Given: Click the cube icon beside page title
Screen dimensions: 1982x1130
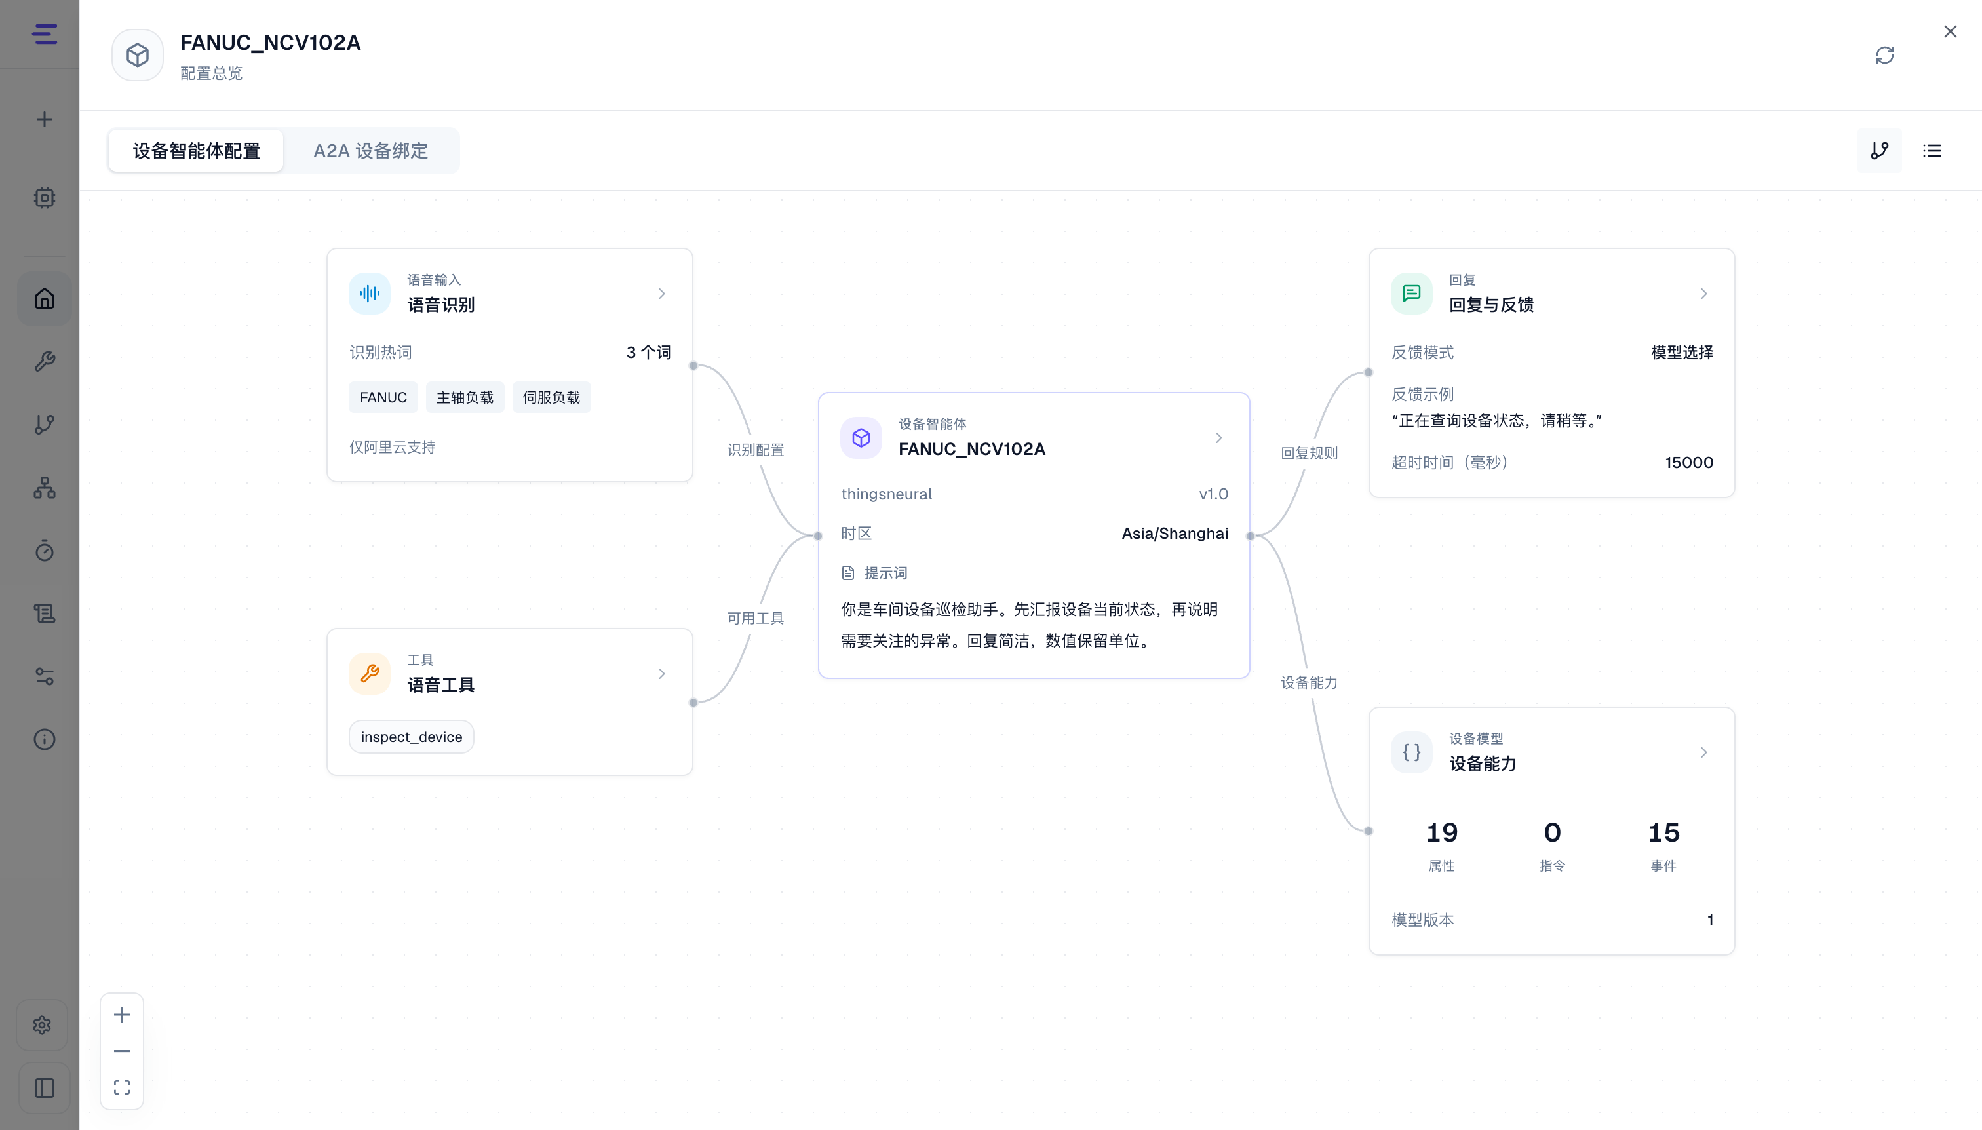Looking at the screenshot, I should click(138, 55).
